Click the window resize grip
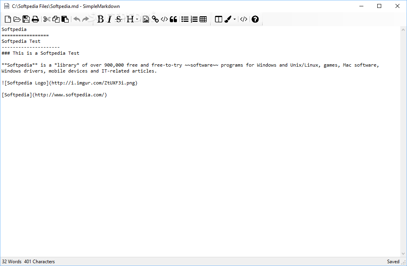The height and width of the screenshot is (266, 407). (404, 263)
